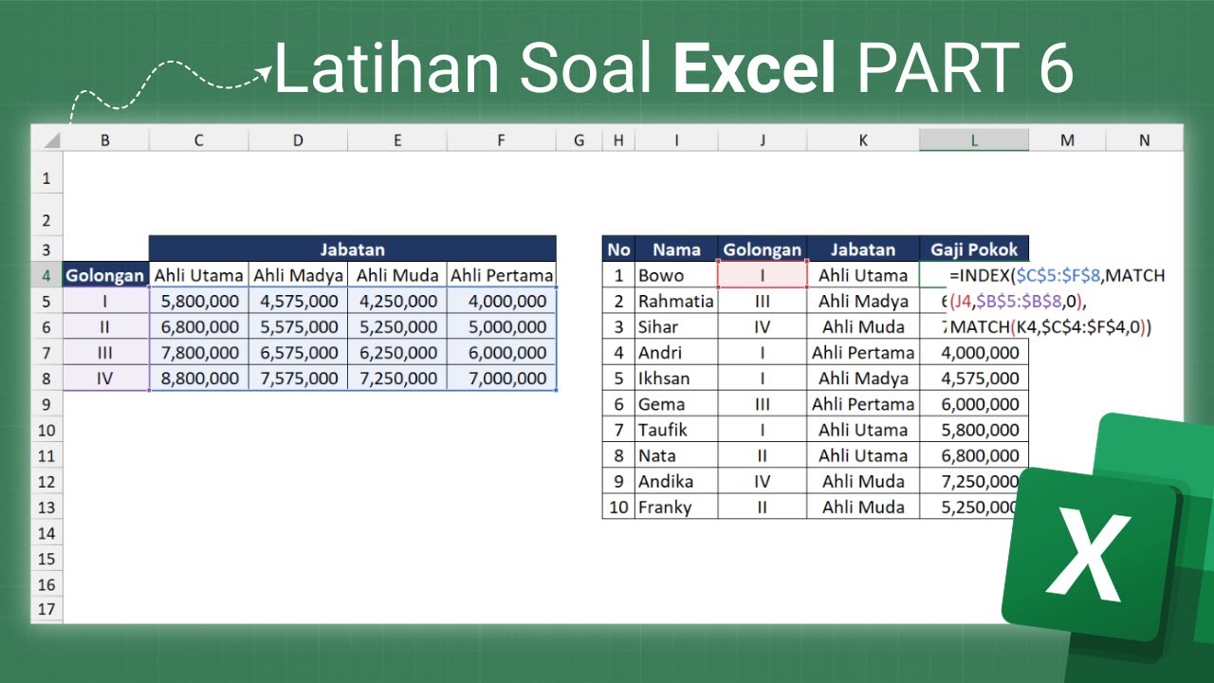Screen dimensions: 1214x683
Task: Click Taufik's Gaji Pokok value 5,800,000
Action: click(x=974, y=430)
